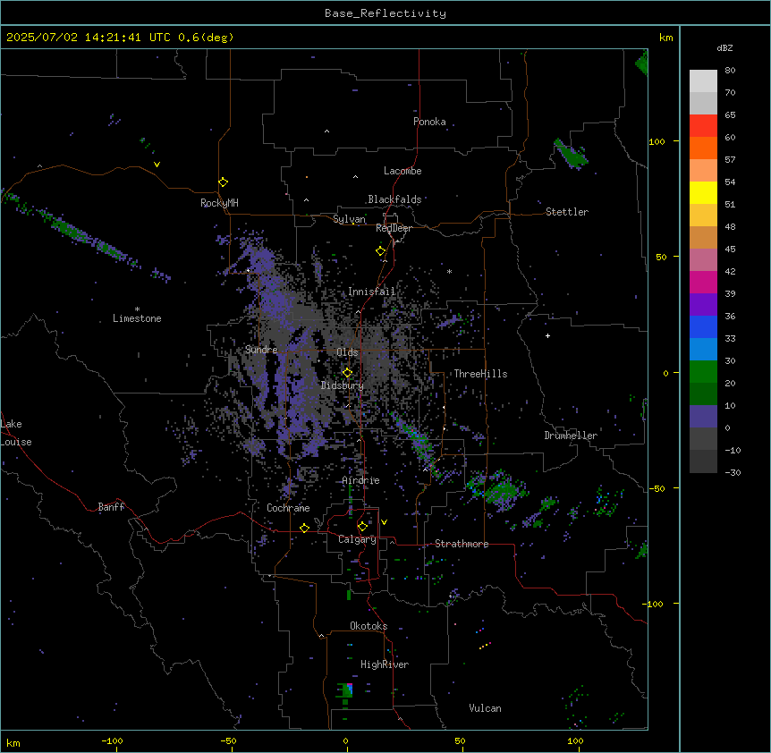
Task: Select the bright yellow swatch in the dBZ legend
Action: point(703,192)
